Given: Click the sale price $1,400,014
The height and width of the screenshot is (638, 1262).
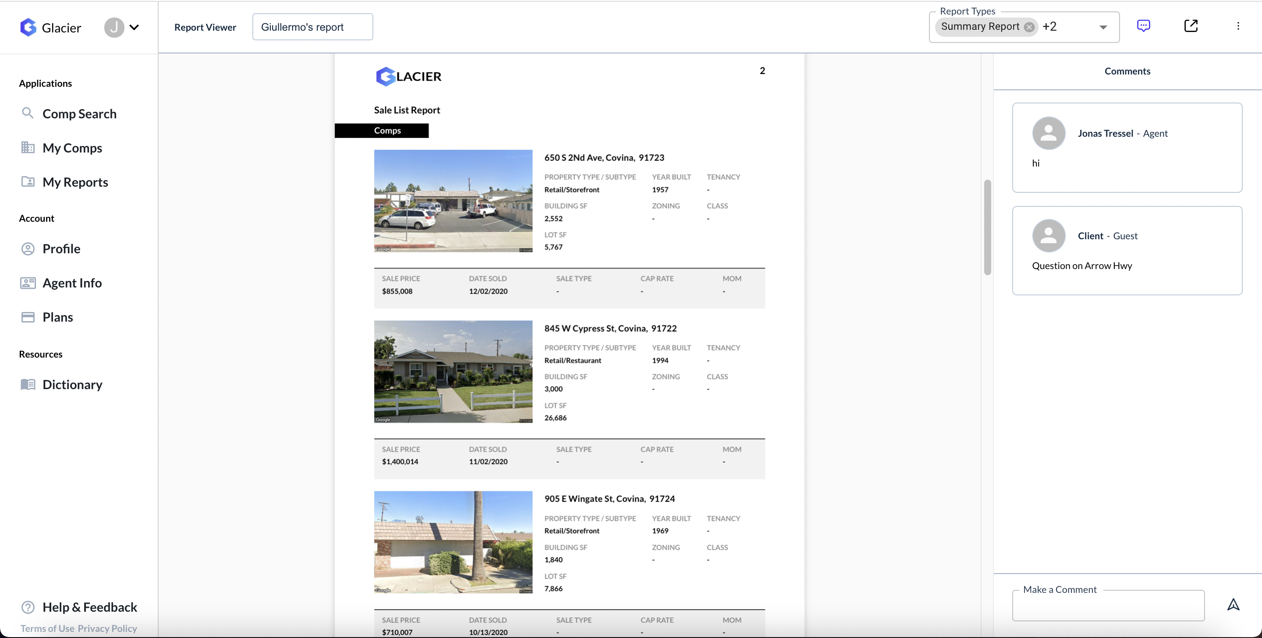Looking at the screenshot, I should pyautogui.click(x=400, y=461).
